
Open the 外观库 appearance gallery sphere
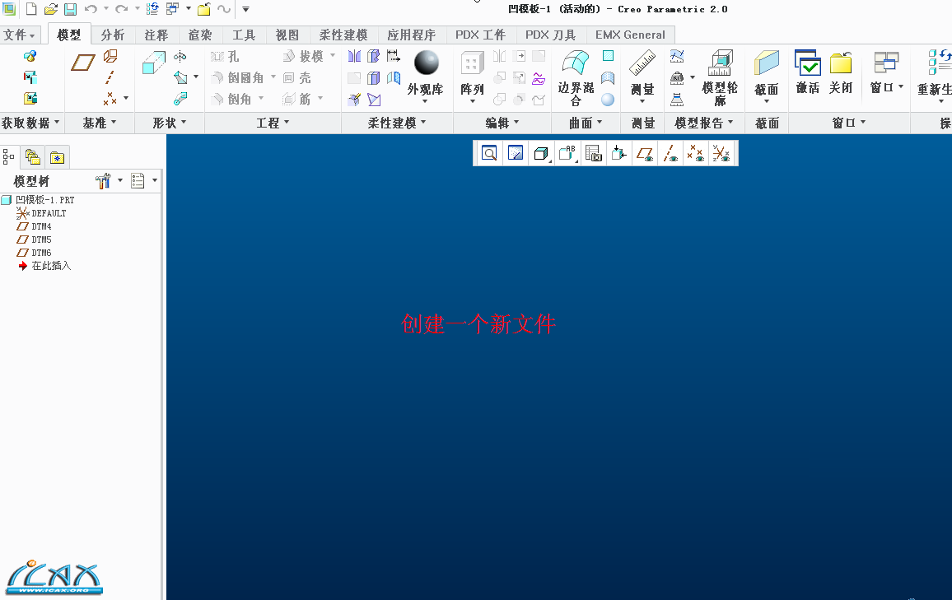click(x=426, y=64)
